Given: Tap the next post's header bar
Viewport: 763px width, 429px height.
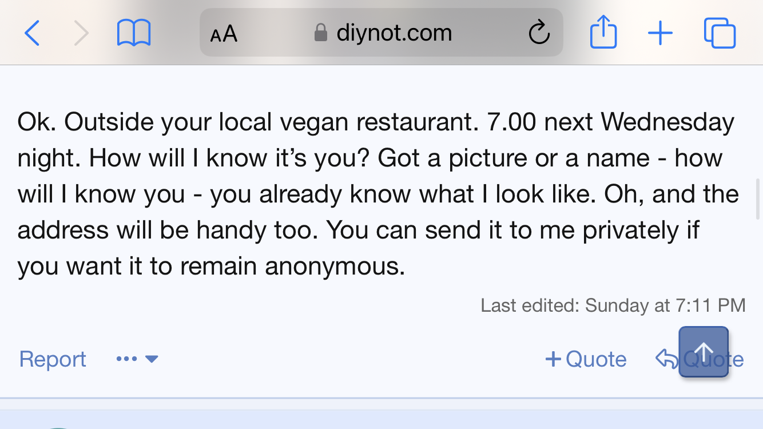Looking at the screenshot, I should [x=381, y=419].
